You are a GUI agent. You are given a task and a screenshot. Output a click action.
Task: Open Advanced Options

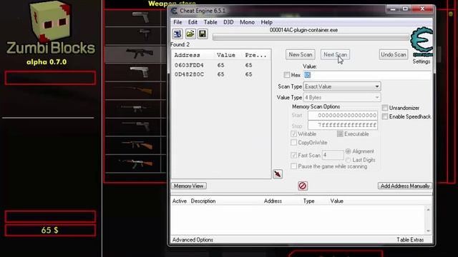(x=193, y=240)
